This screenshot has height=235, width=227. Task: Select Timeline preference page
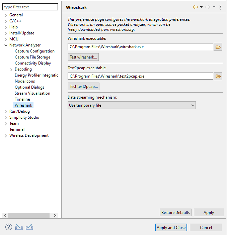click(x=22, y=99)
